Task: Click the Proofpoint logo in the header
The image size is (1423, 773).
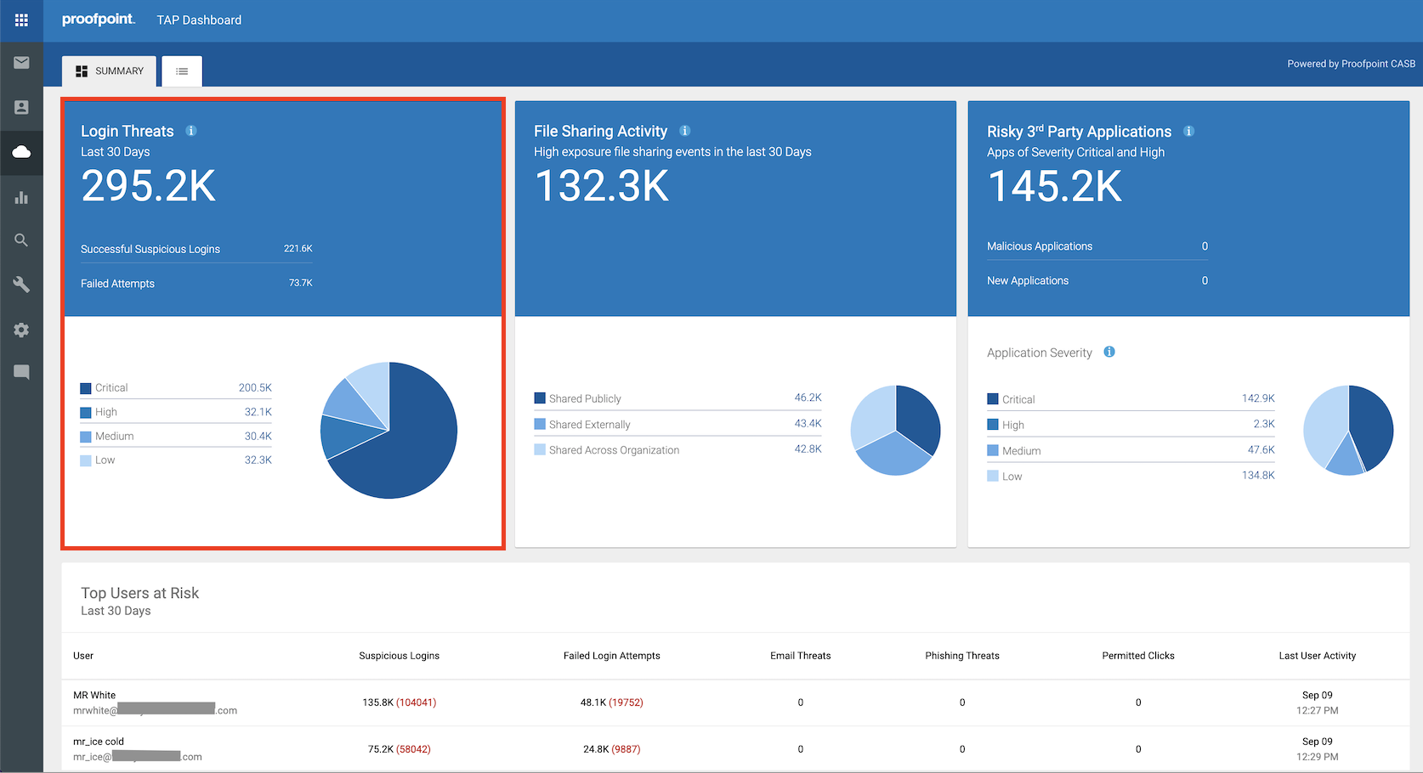Action: tap(98, 20)
